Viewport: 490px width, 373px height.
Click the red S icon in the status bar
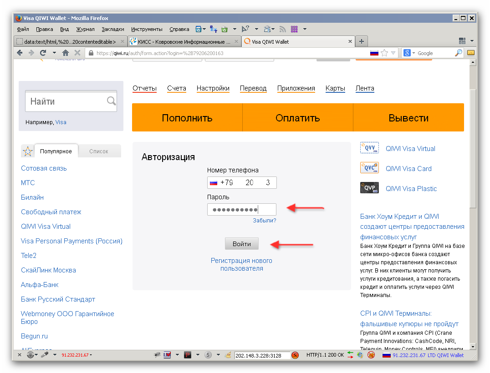click(295, 355)
